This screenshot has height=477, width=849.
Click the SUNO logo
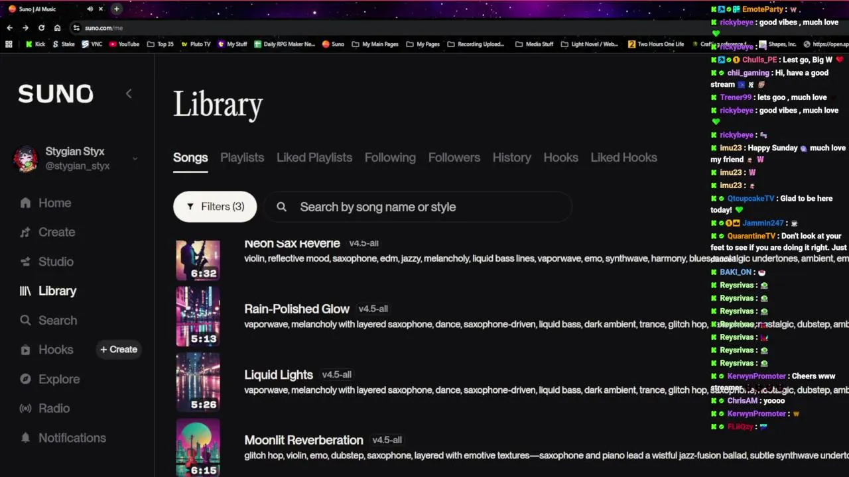point(56,94)
